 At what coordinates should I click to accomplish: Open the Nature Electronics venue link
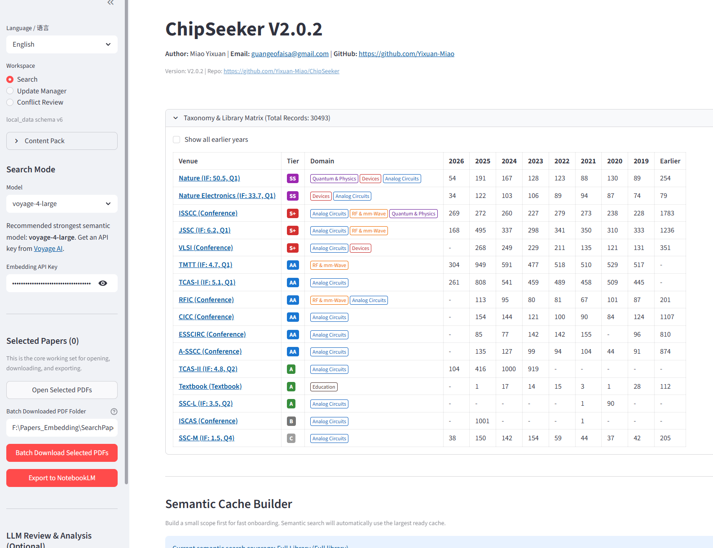(227, 196)
